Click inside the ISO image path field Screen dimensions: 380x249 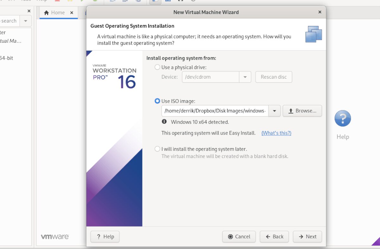pos(215,111)
